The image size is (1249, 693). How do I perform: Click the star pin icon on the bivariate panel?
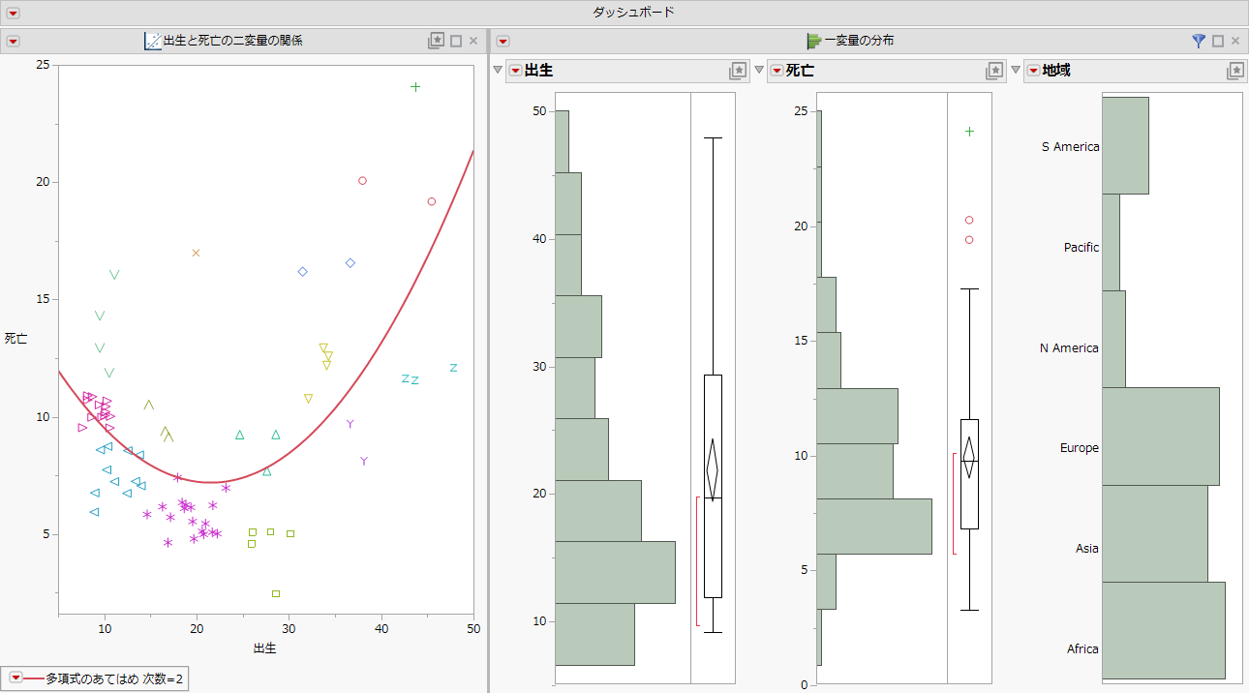437,41
